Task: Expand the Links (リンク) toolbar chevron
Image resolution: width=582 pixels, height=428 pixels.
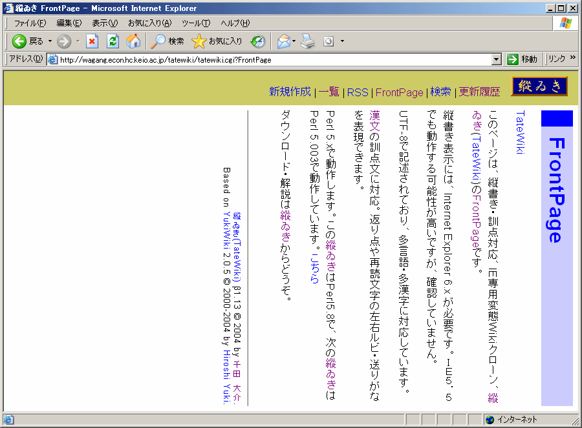Action: (572, 59)
